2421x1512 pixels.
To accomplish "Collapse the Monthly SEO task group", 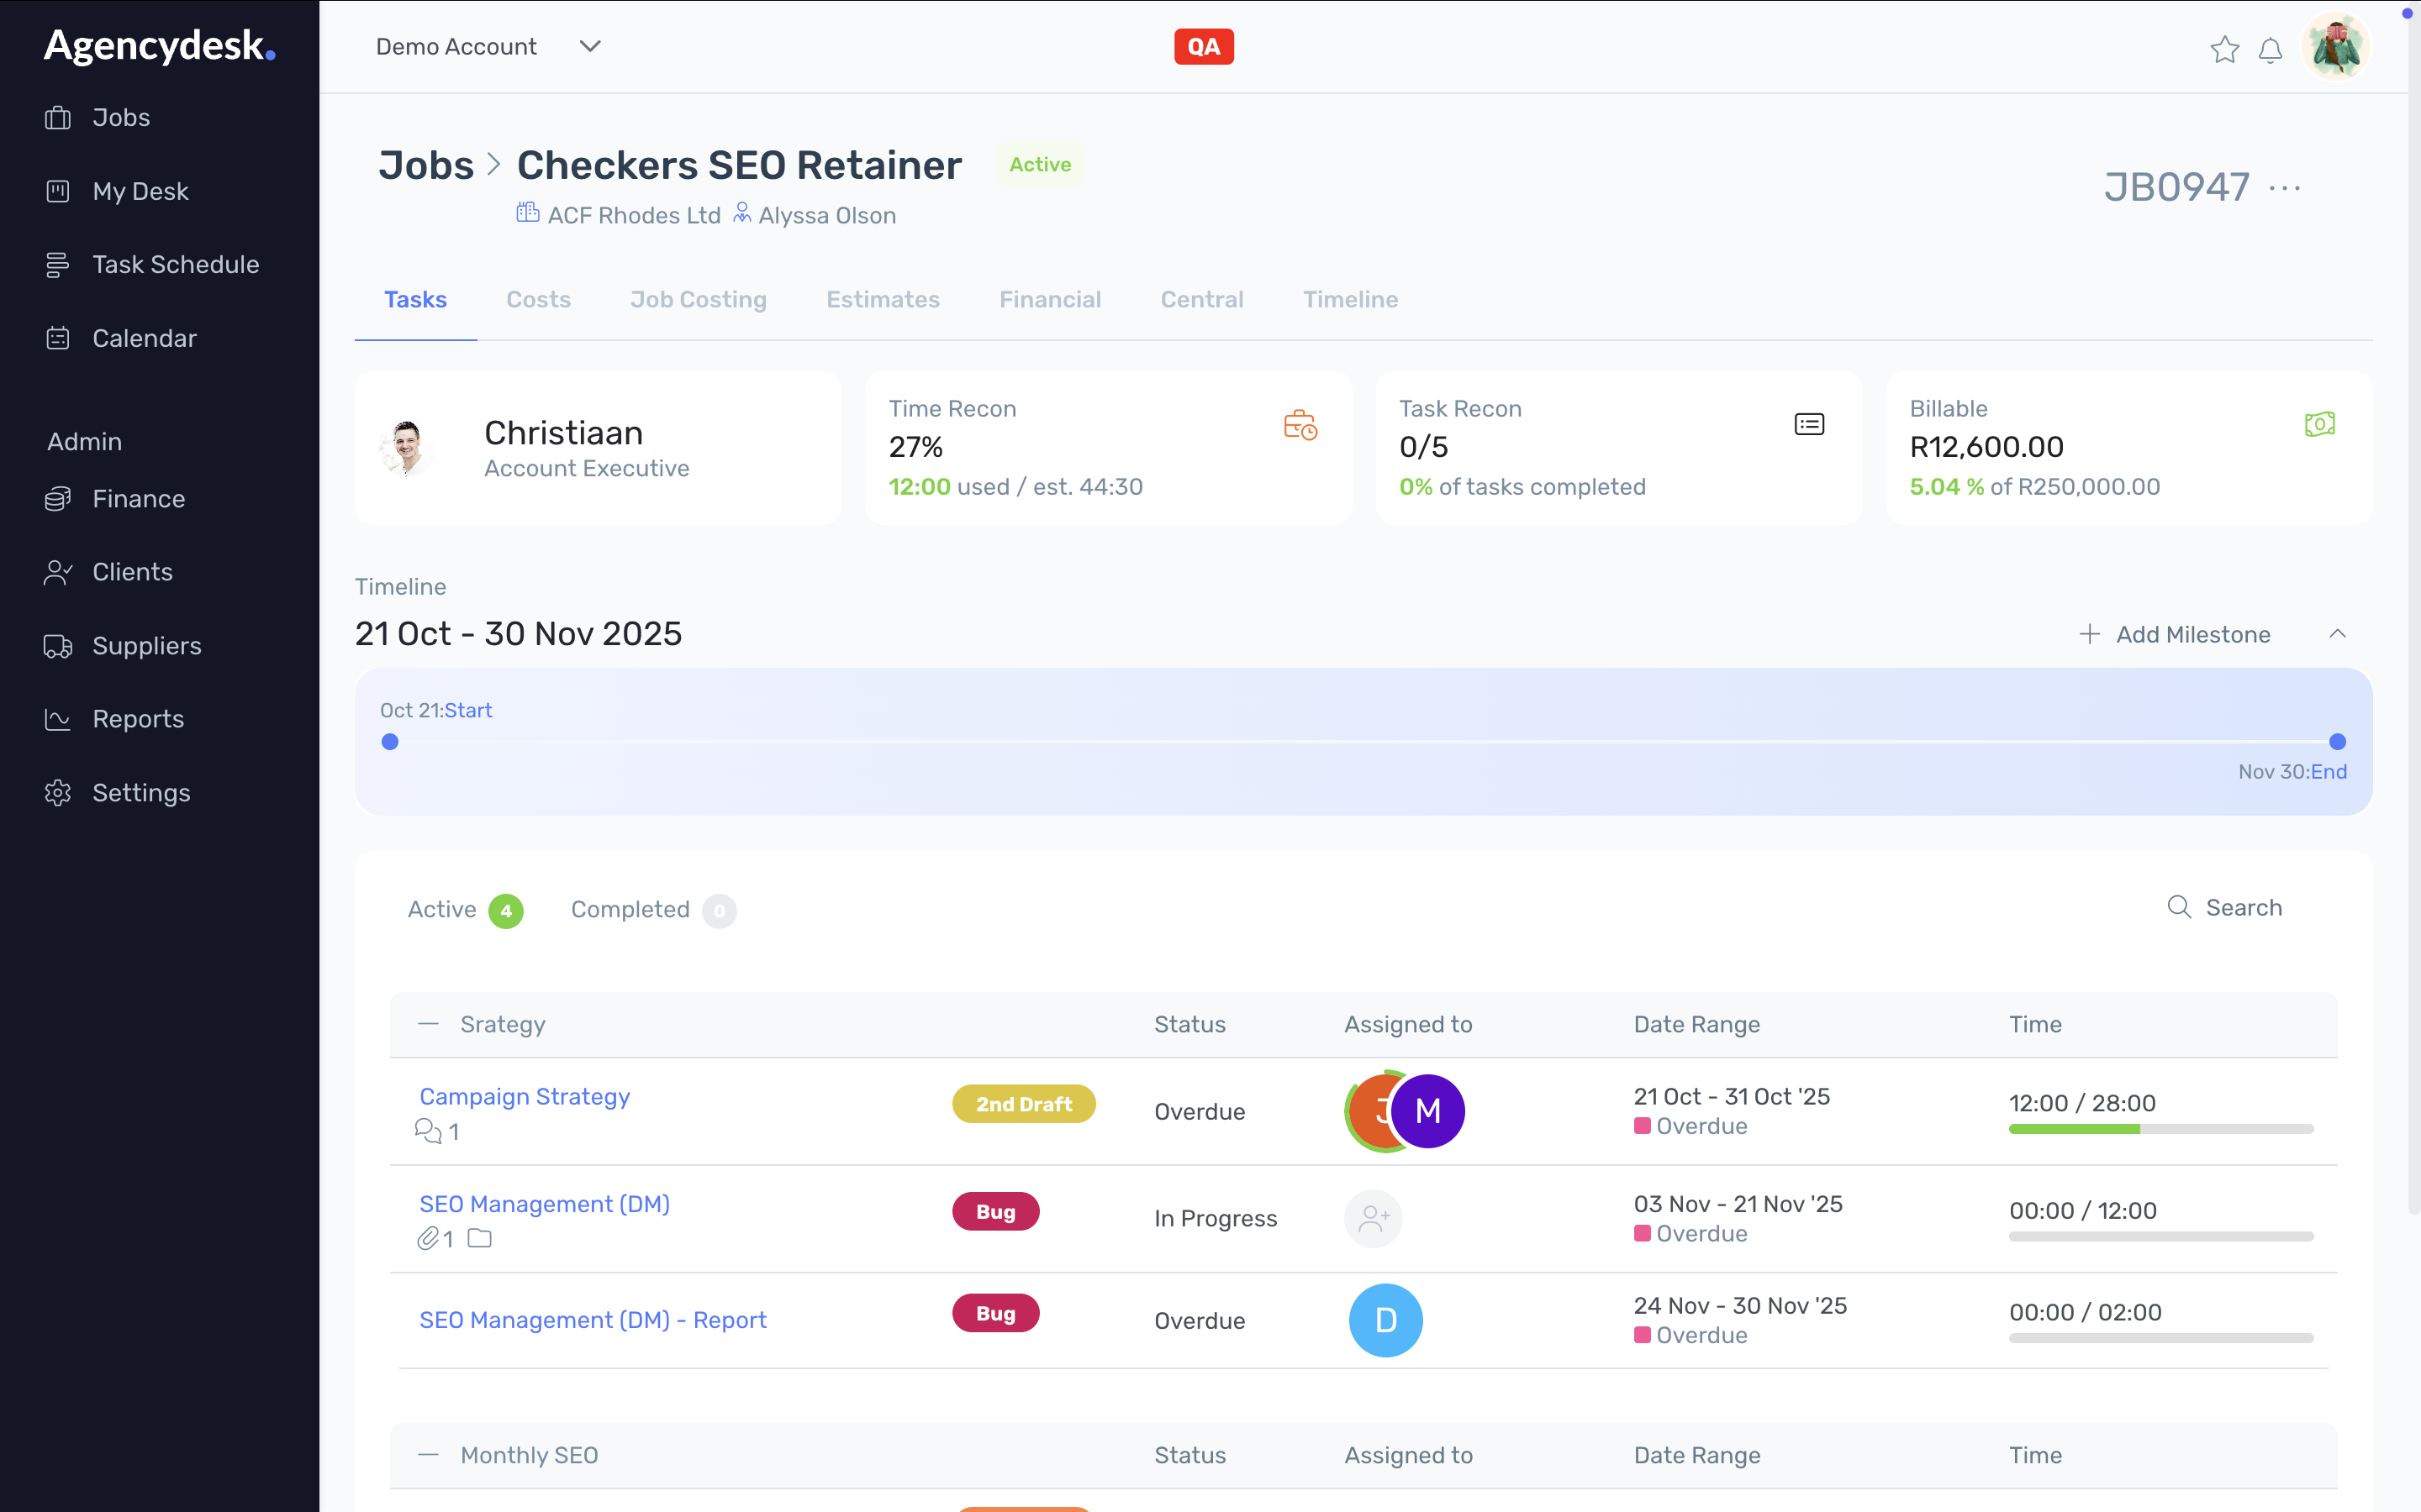I will click(x=428, y=1455).
